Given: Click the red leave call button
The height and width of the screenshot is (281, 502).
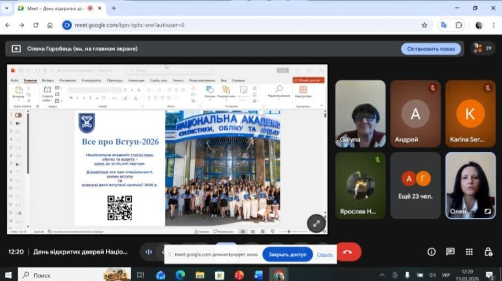Looking at the screenshot, I should click(348, 252).
